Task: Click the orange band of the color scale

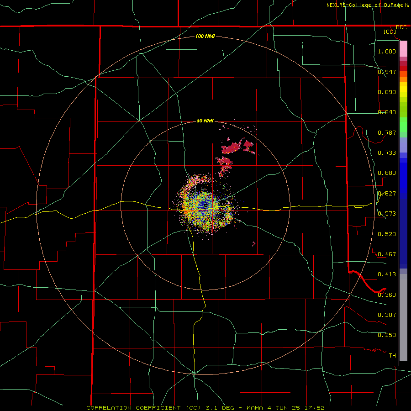Action: [403, 79]
